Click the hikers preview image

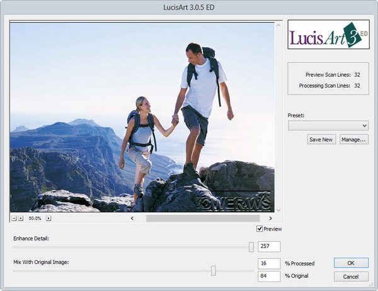(x=142, y=117)
